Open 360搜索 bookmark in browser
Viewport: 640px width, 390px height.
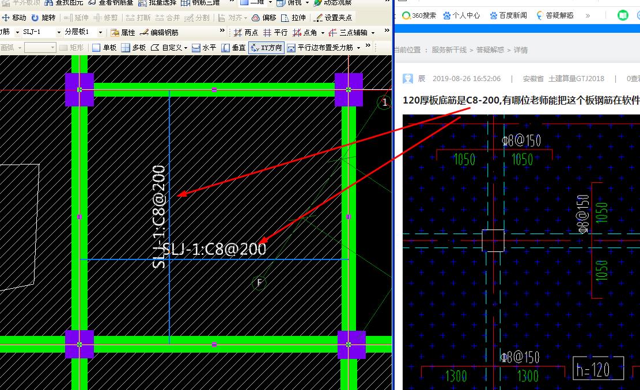pyautogui.click(x=419, y=16)
